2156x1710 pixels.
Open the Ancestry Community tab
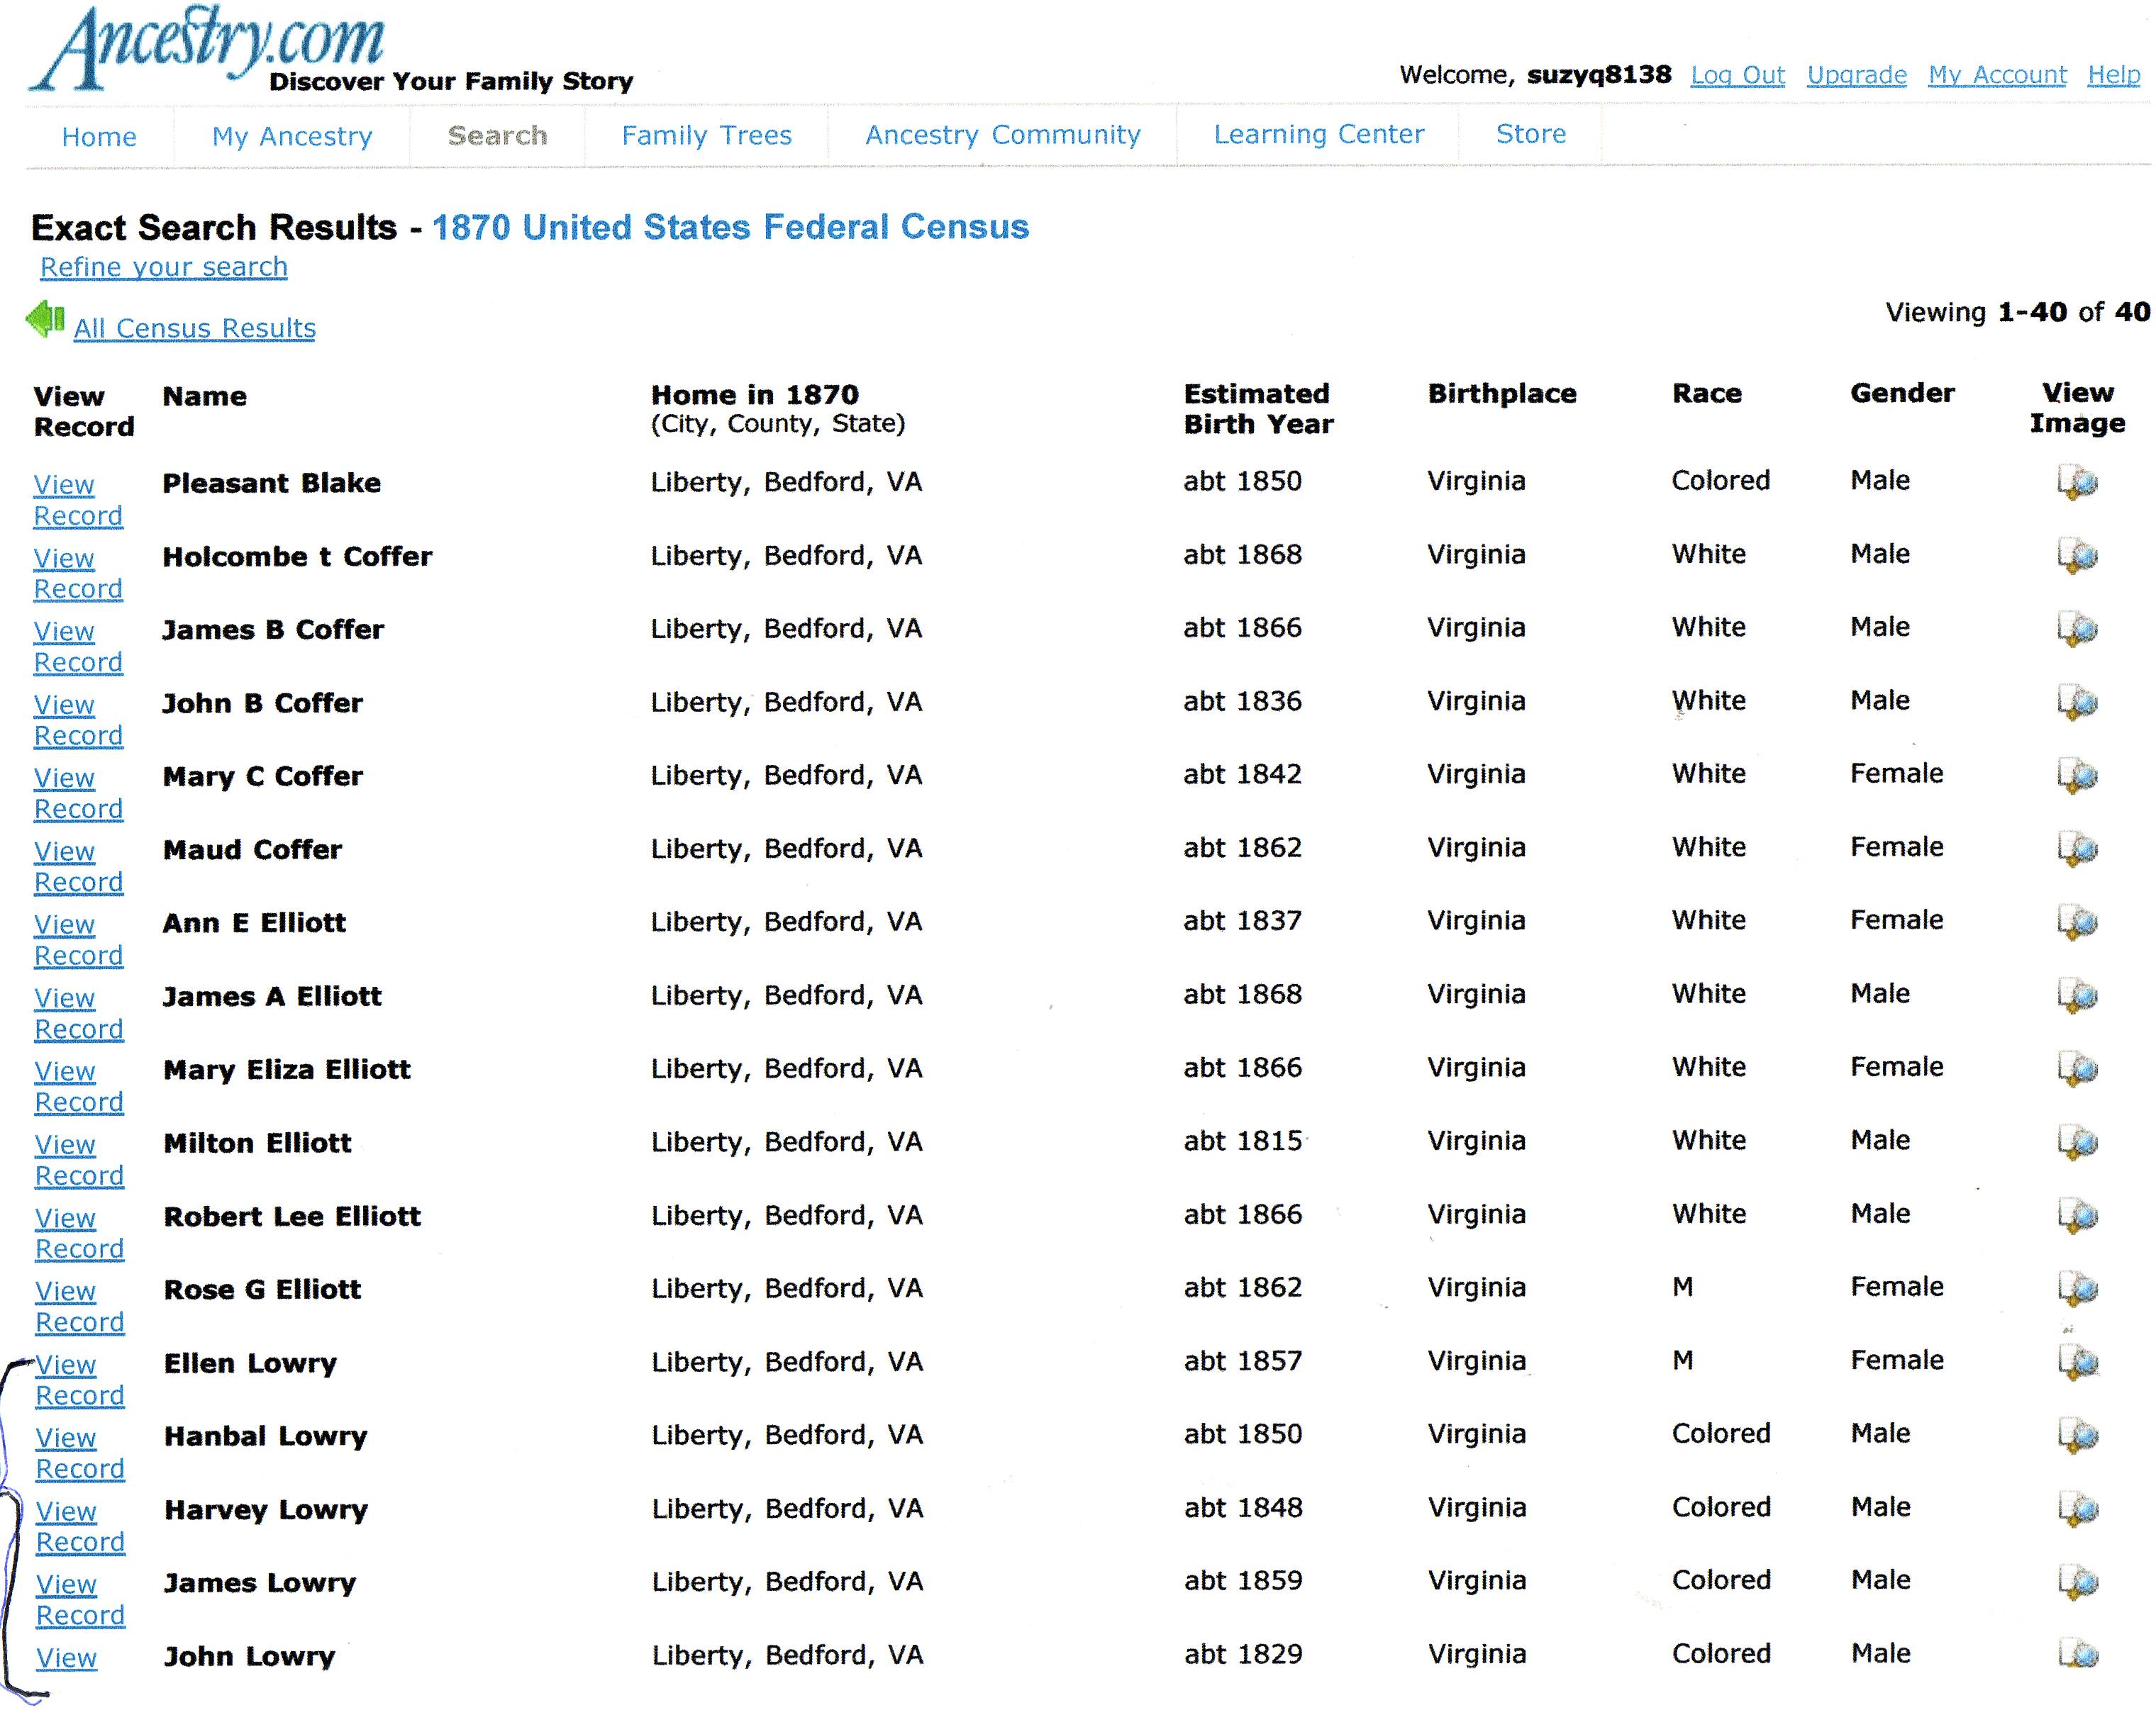[x=1003, y=135]
